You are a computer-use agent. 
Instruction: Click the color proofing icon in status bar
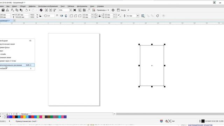click(161, 121)
